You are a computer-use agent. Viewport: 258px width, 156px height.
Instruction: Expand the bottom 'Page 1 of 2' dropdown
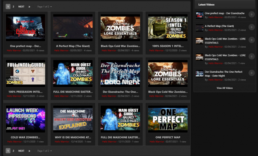[45, 151]
